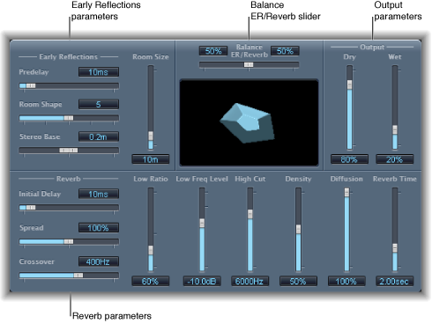
Task: Click the Density label
Action: (298, 179)
